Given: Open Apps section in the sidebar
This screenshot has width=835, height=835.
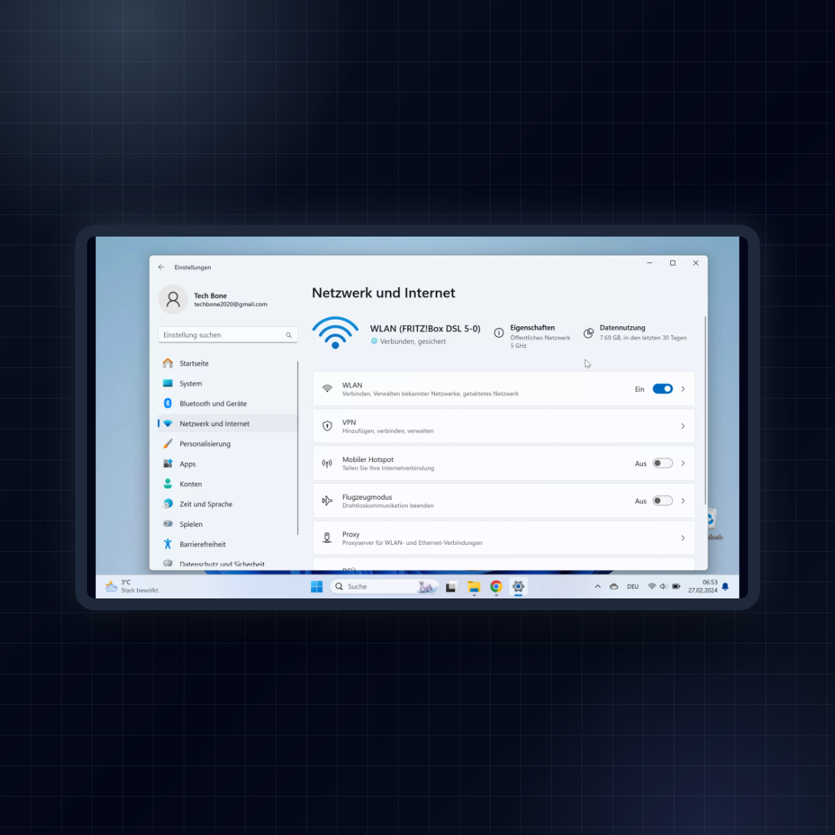Looking at the screenshot, I should (228, 463).
